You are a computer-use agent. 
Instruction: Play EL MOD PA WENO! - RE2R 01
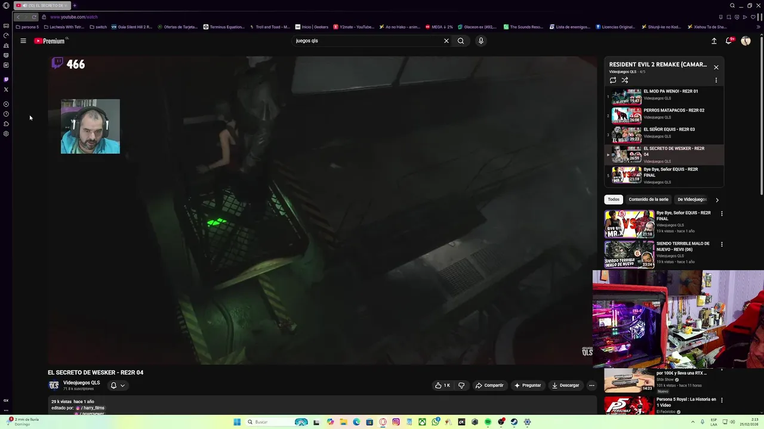pyautogui.click(x=664, y=96)
